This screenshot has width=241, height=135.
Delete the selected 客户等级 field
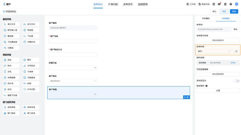[x=188, y=97]
